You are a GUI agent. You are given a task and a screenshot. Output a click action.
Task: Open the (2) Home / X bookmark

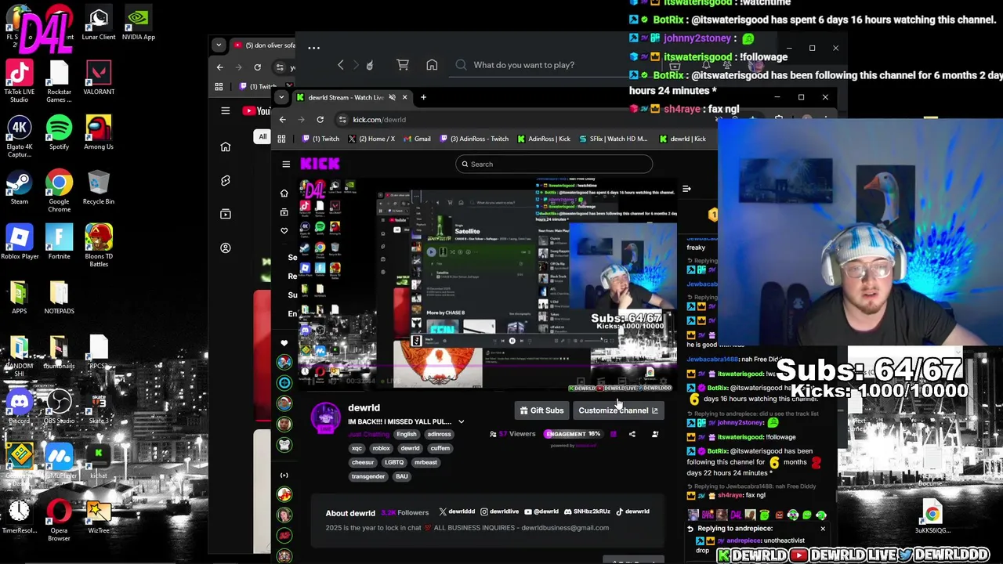tap(371, 139)
